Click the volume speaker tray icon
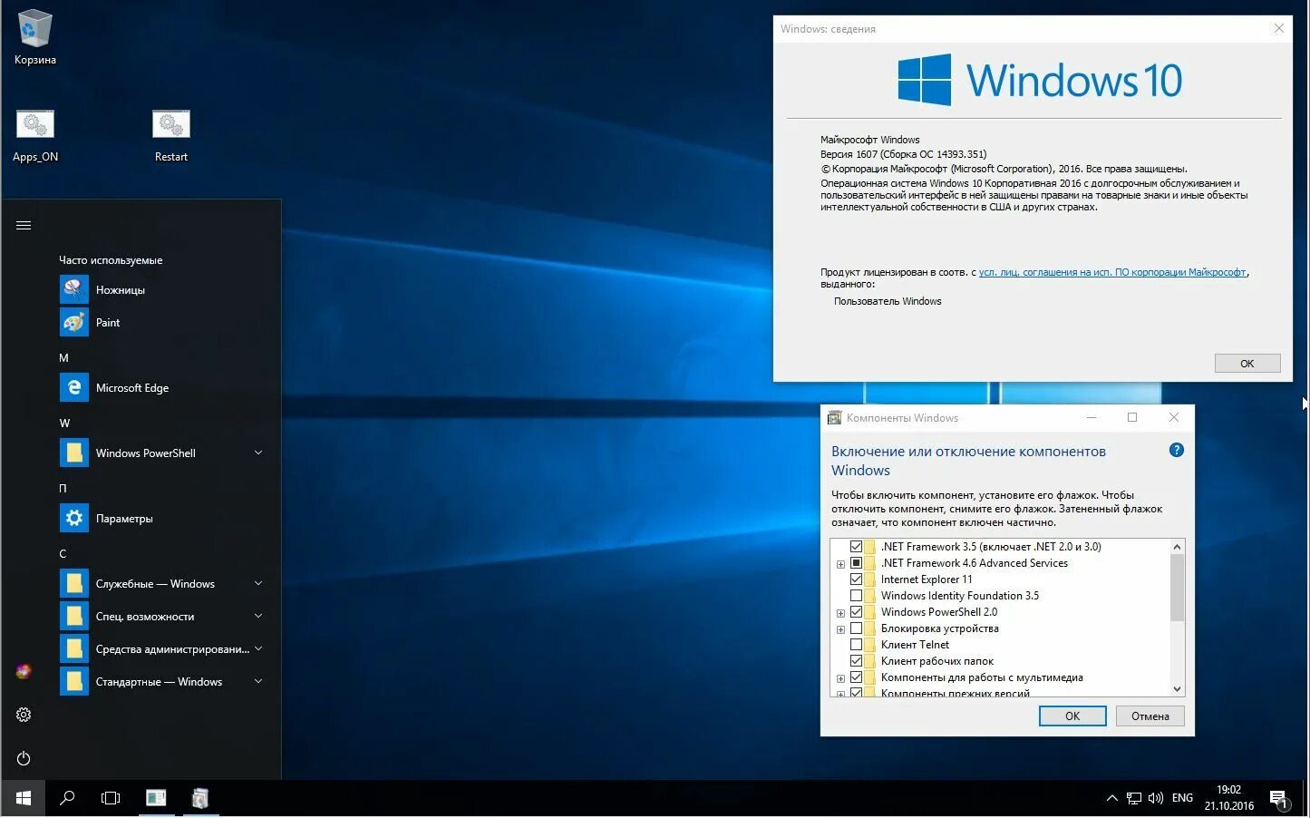This screenshot has height=818, width=1310. point(1156,798)
